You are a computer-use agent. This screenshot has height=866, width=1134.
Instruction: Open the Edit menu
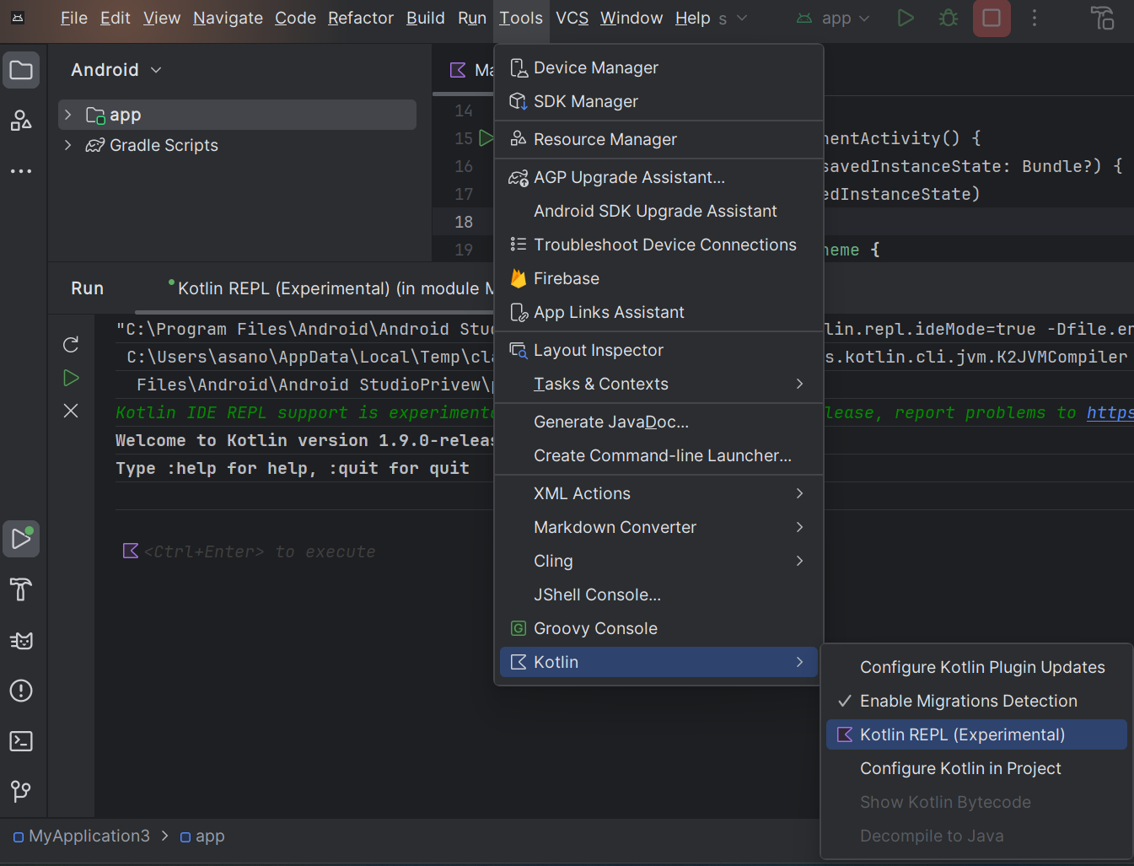115,18
